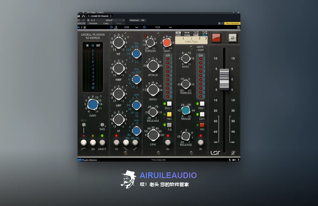Click the preset file icon

(88, 20)
